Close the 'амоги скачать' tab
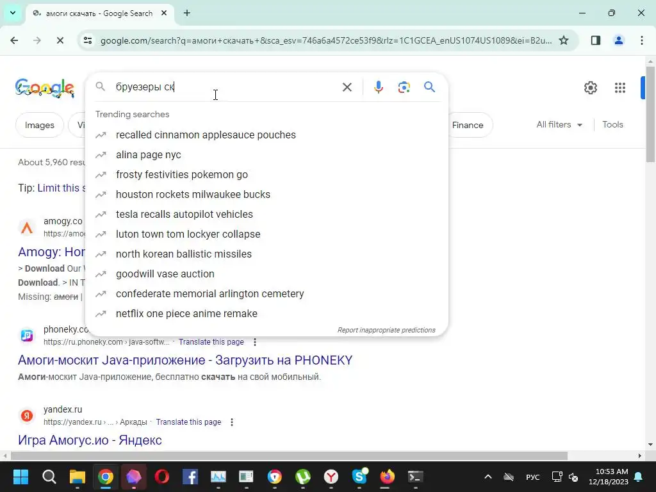The height and width of the screenshot is (492, 656). [164, 13]
